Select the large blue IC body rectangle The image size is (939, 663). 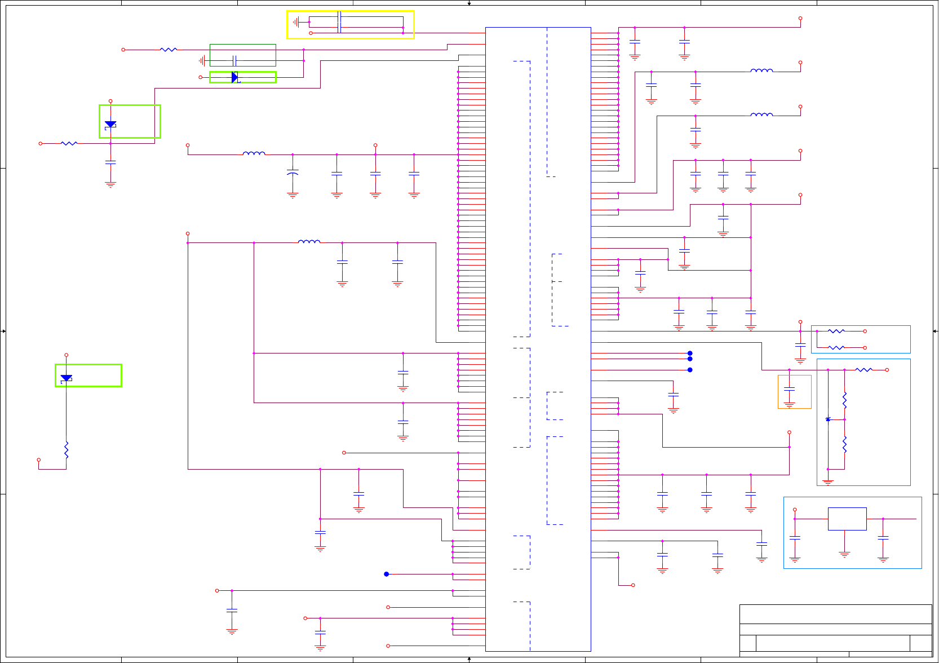pos(538,339)
